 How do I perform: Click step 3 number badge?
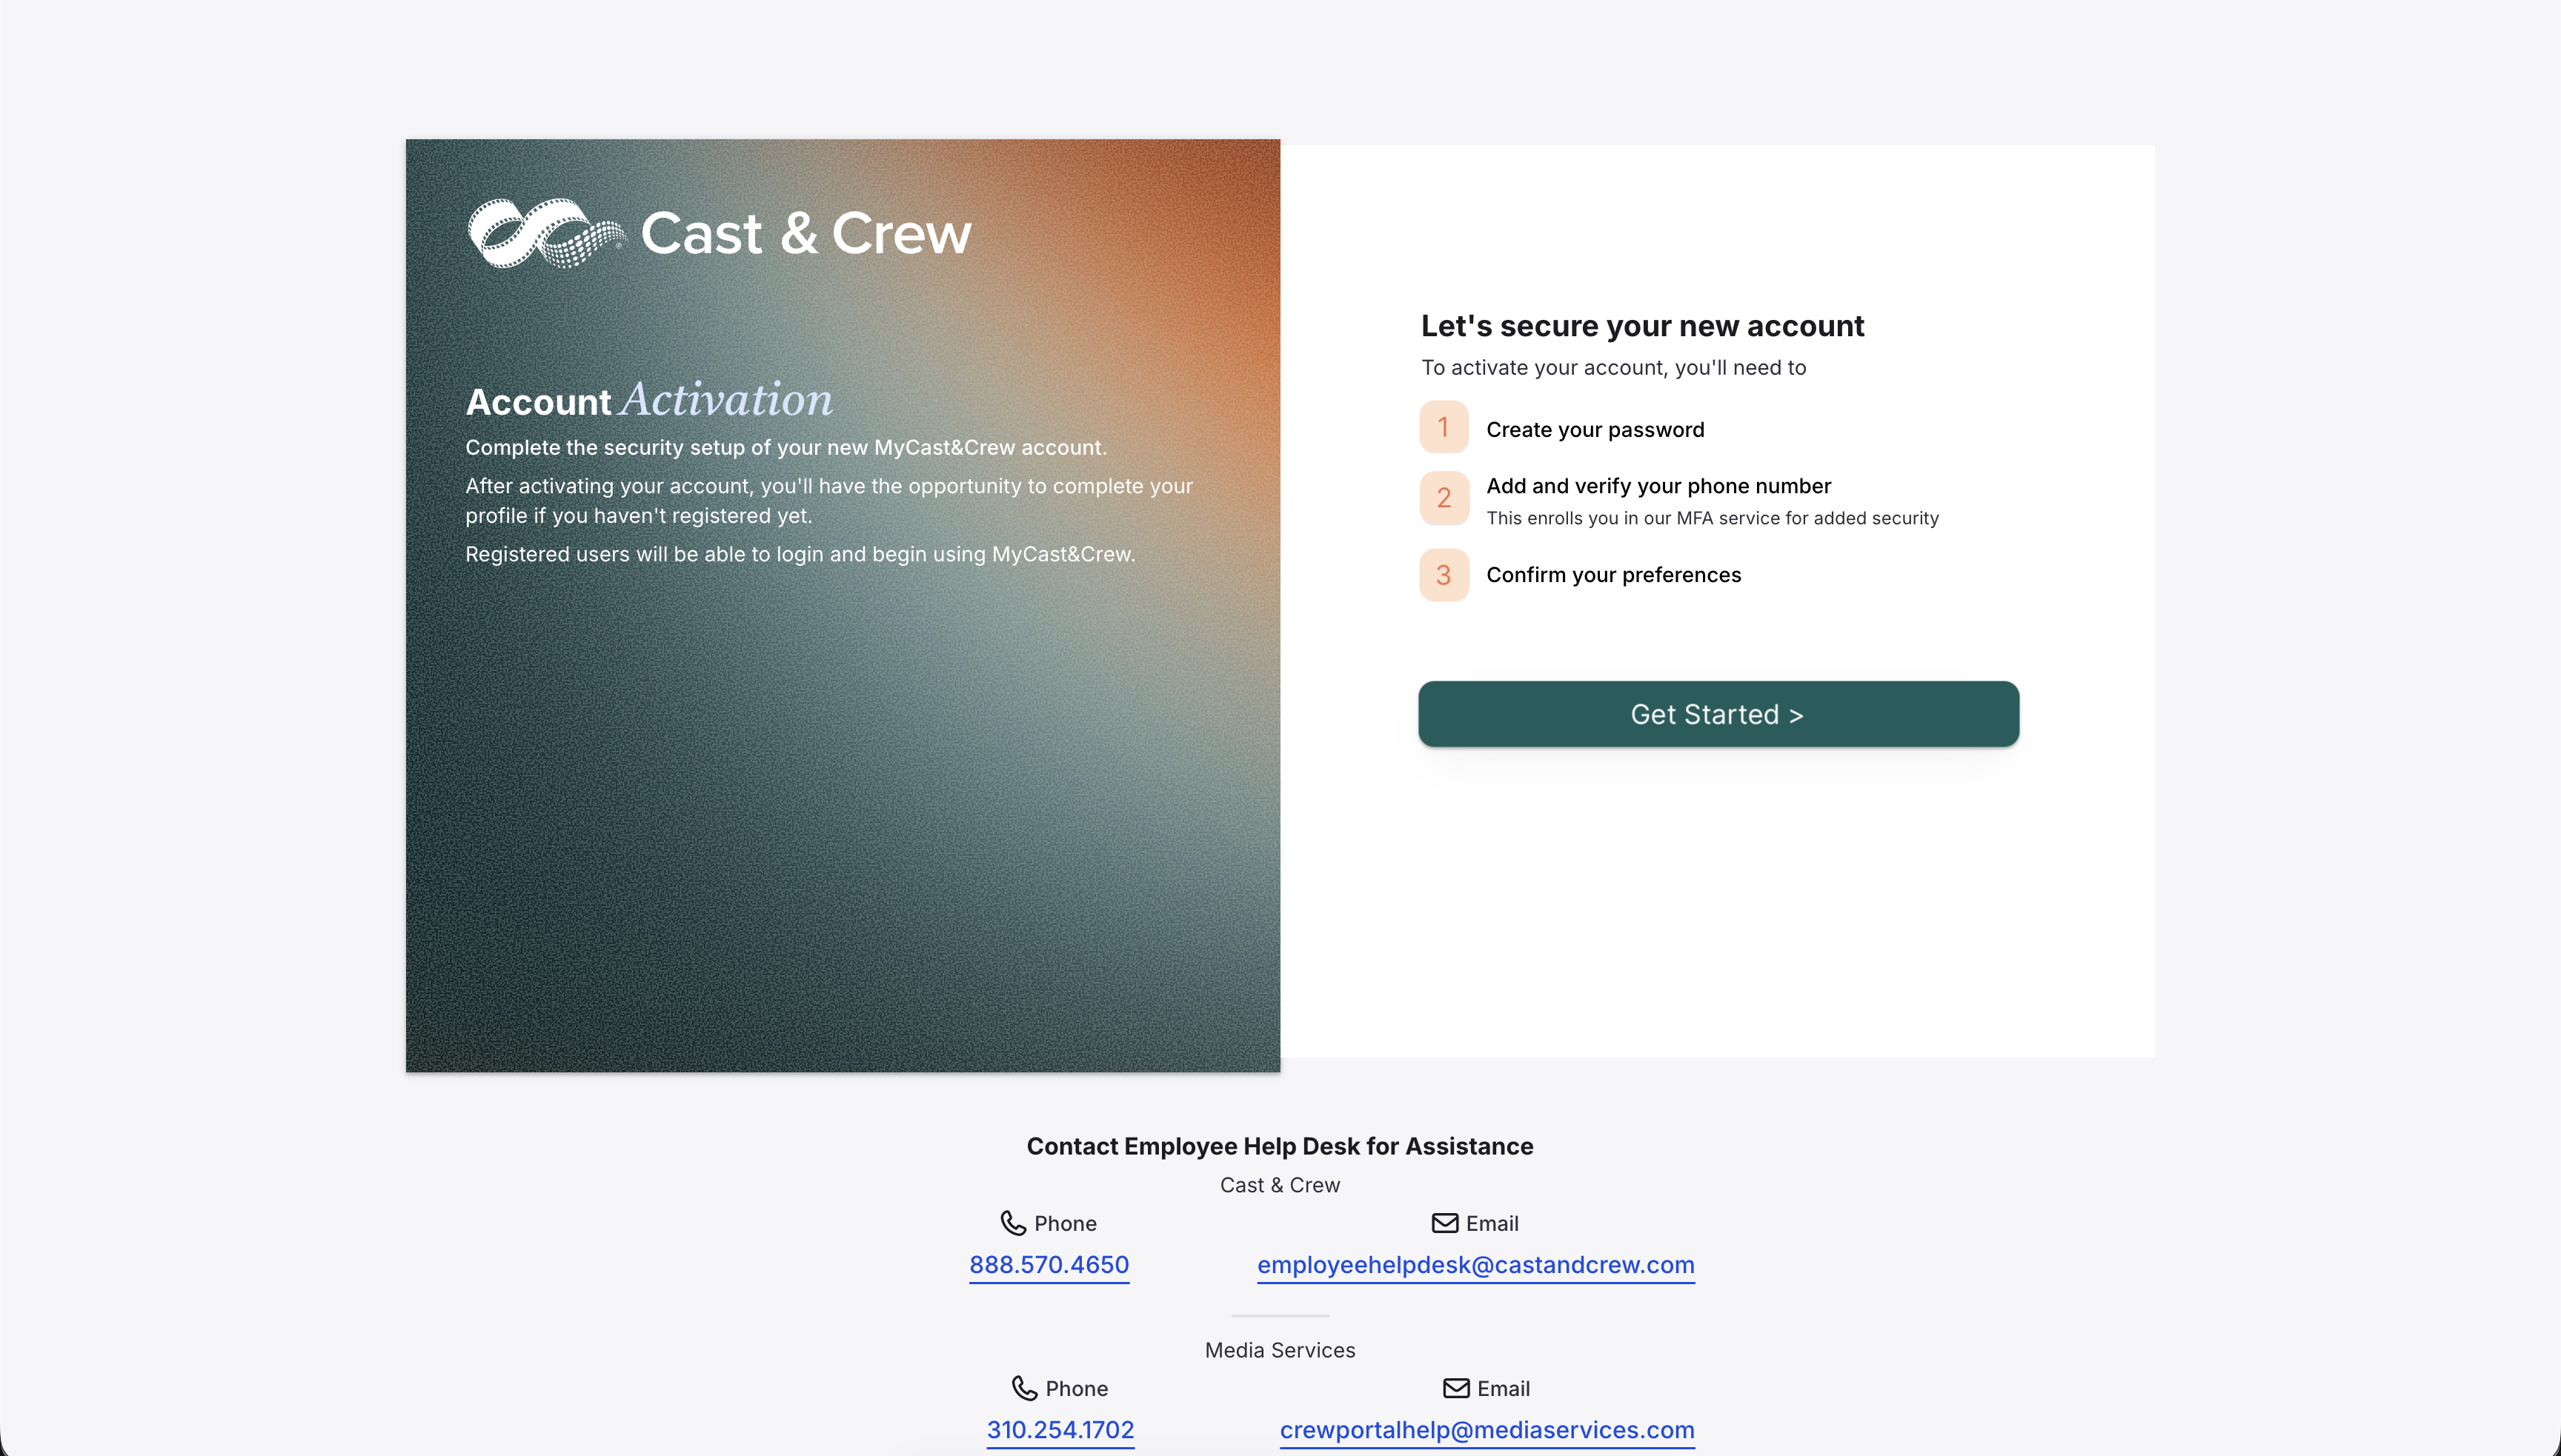pos(1444,575)
